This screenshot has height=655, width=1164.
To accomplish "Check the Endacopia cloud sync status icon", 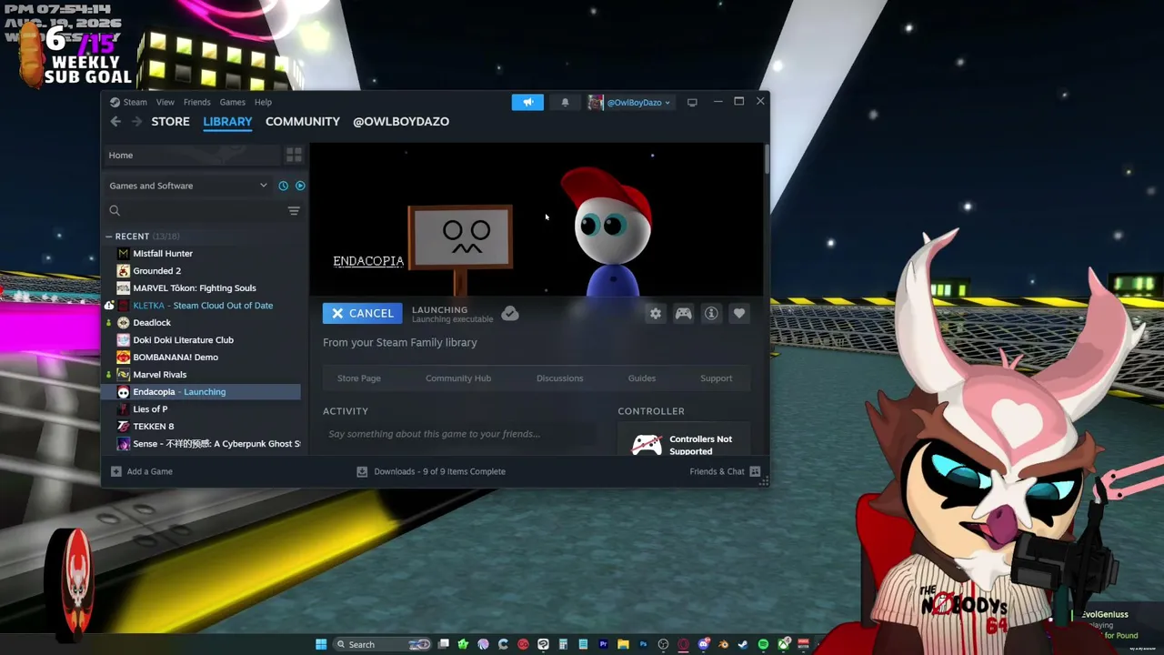I will click(510, 313).
